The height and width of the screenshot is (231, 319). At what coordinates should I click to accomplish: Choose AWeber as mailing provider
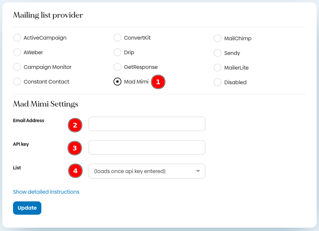coord(17,52)
